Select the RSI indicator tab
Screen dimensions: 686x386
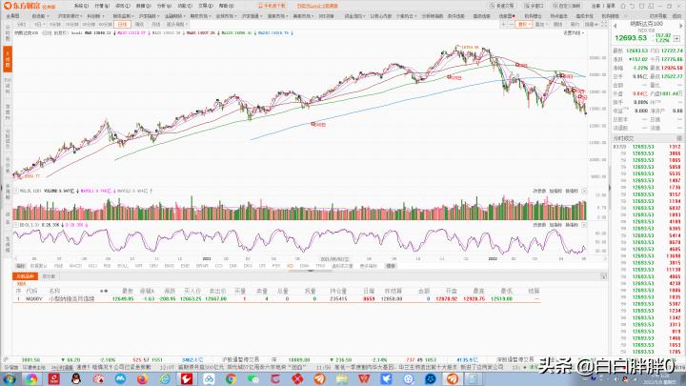click(107, 266)
